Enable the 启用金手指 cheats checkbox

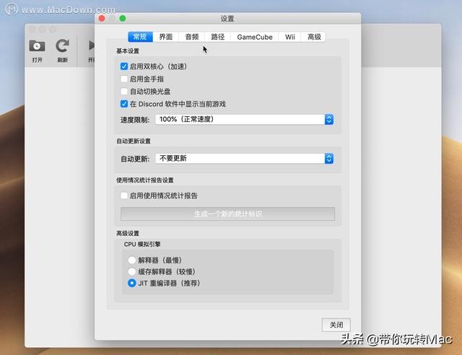coord(125,79)
